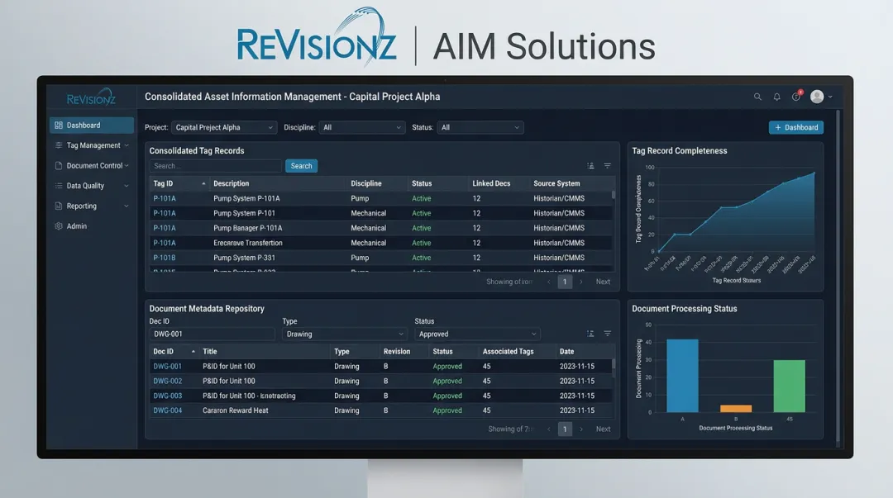Screen dimensions: 893x498
Task: Open document link DWG-004
Action: tap(167, 410)
